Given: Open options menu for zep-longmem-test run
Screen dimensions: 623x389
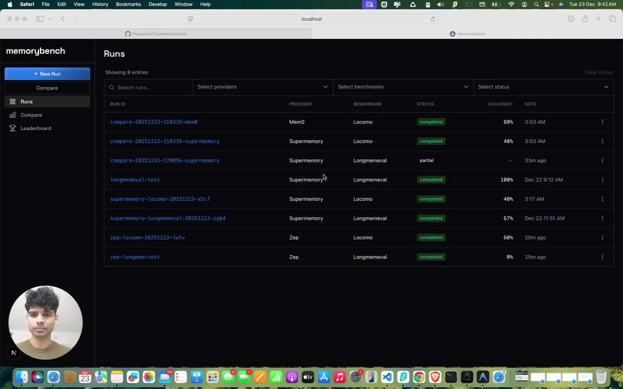Looking at the screenshot, I should point(602,257).
